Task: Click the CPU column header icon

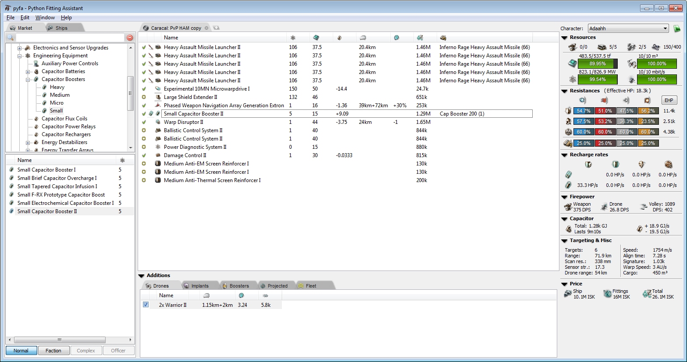Action: point(316,38)
